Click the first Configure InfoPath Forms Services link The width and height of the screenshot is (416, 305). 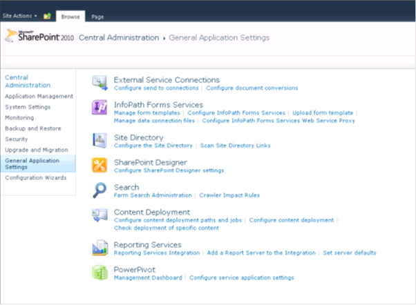point(236,113)
